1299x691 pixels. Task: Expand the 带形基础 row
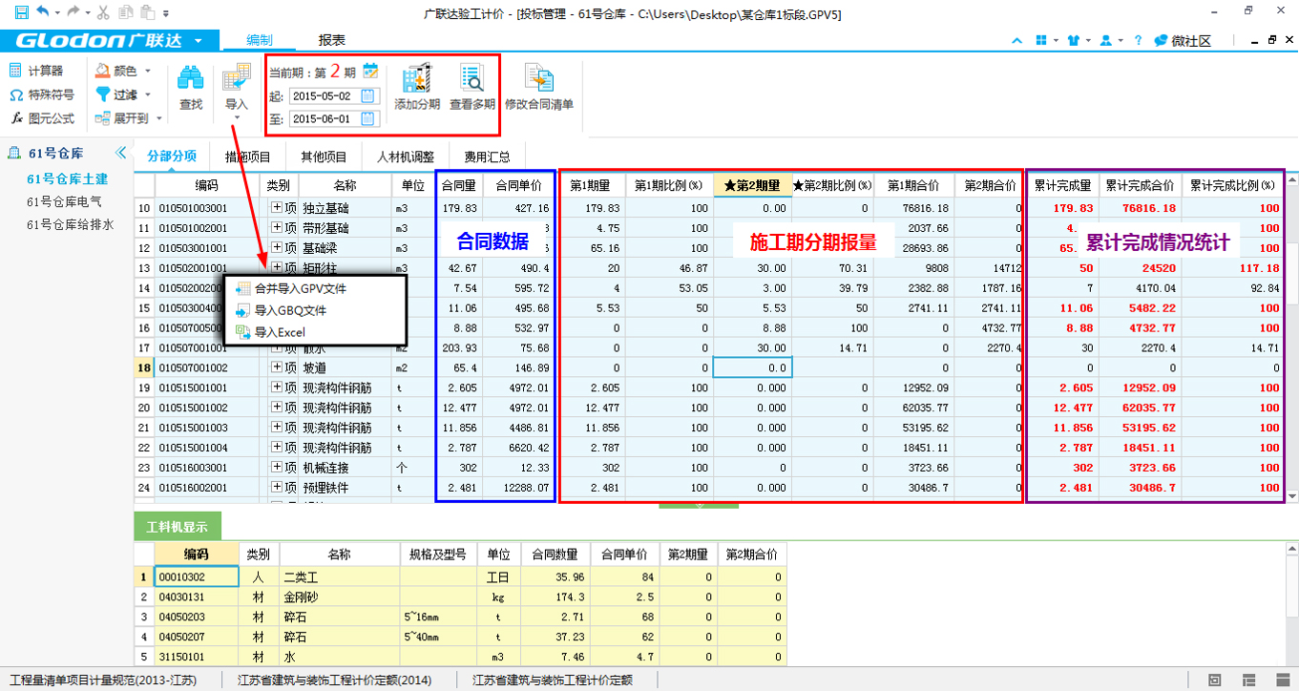[x=278, y=228]
